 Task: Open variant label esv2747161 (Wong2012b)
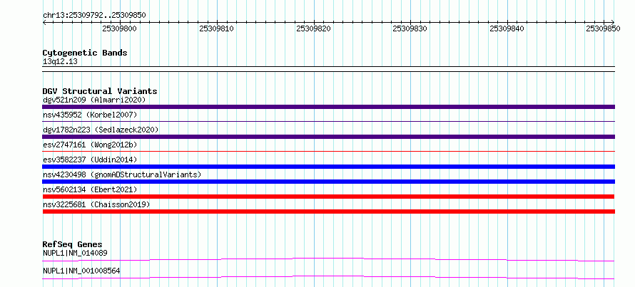[90, 145]
